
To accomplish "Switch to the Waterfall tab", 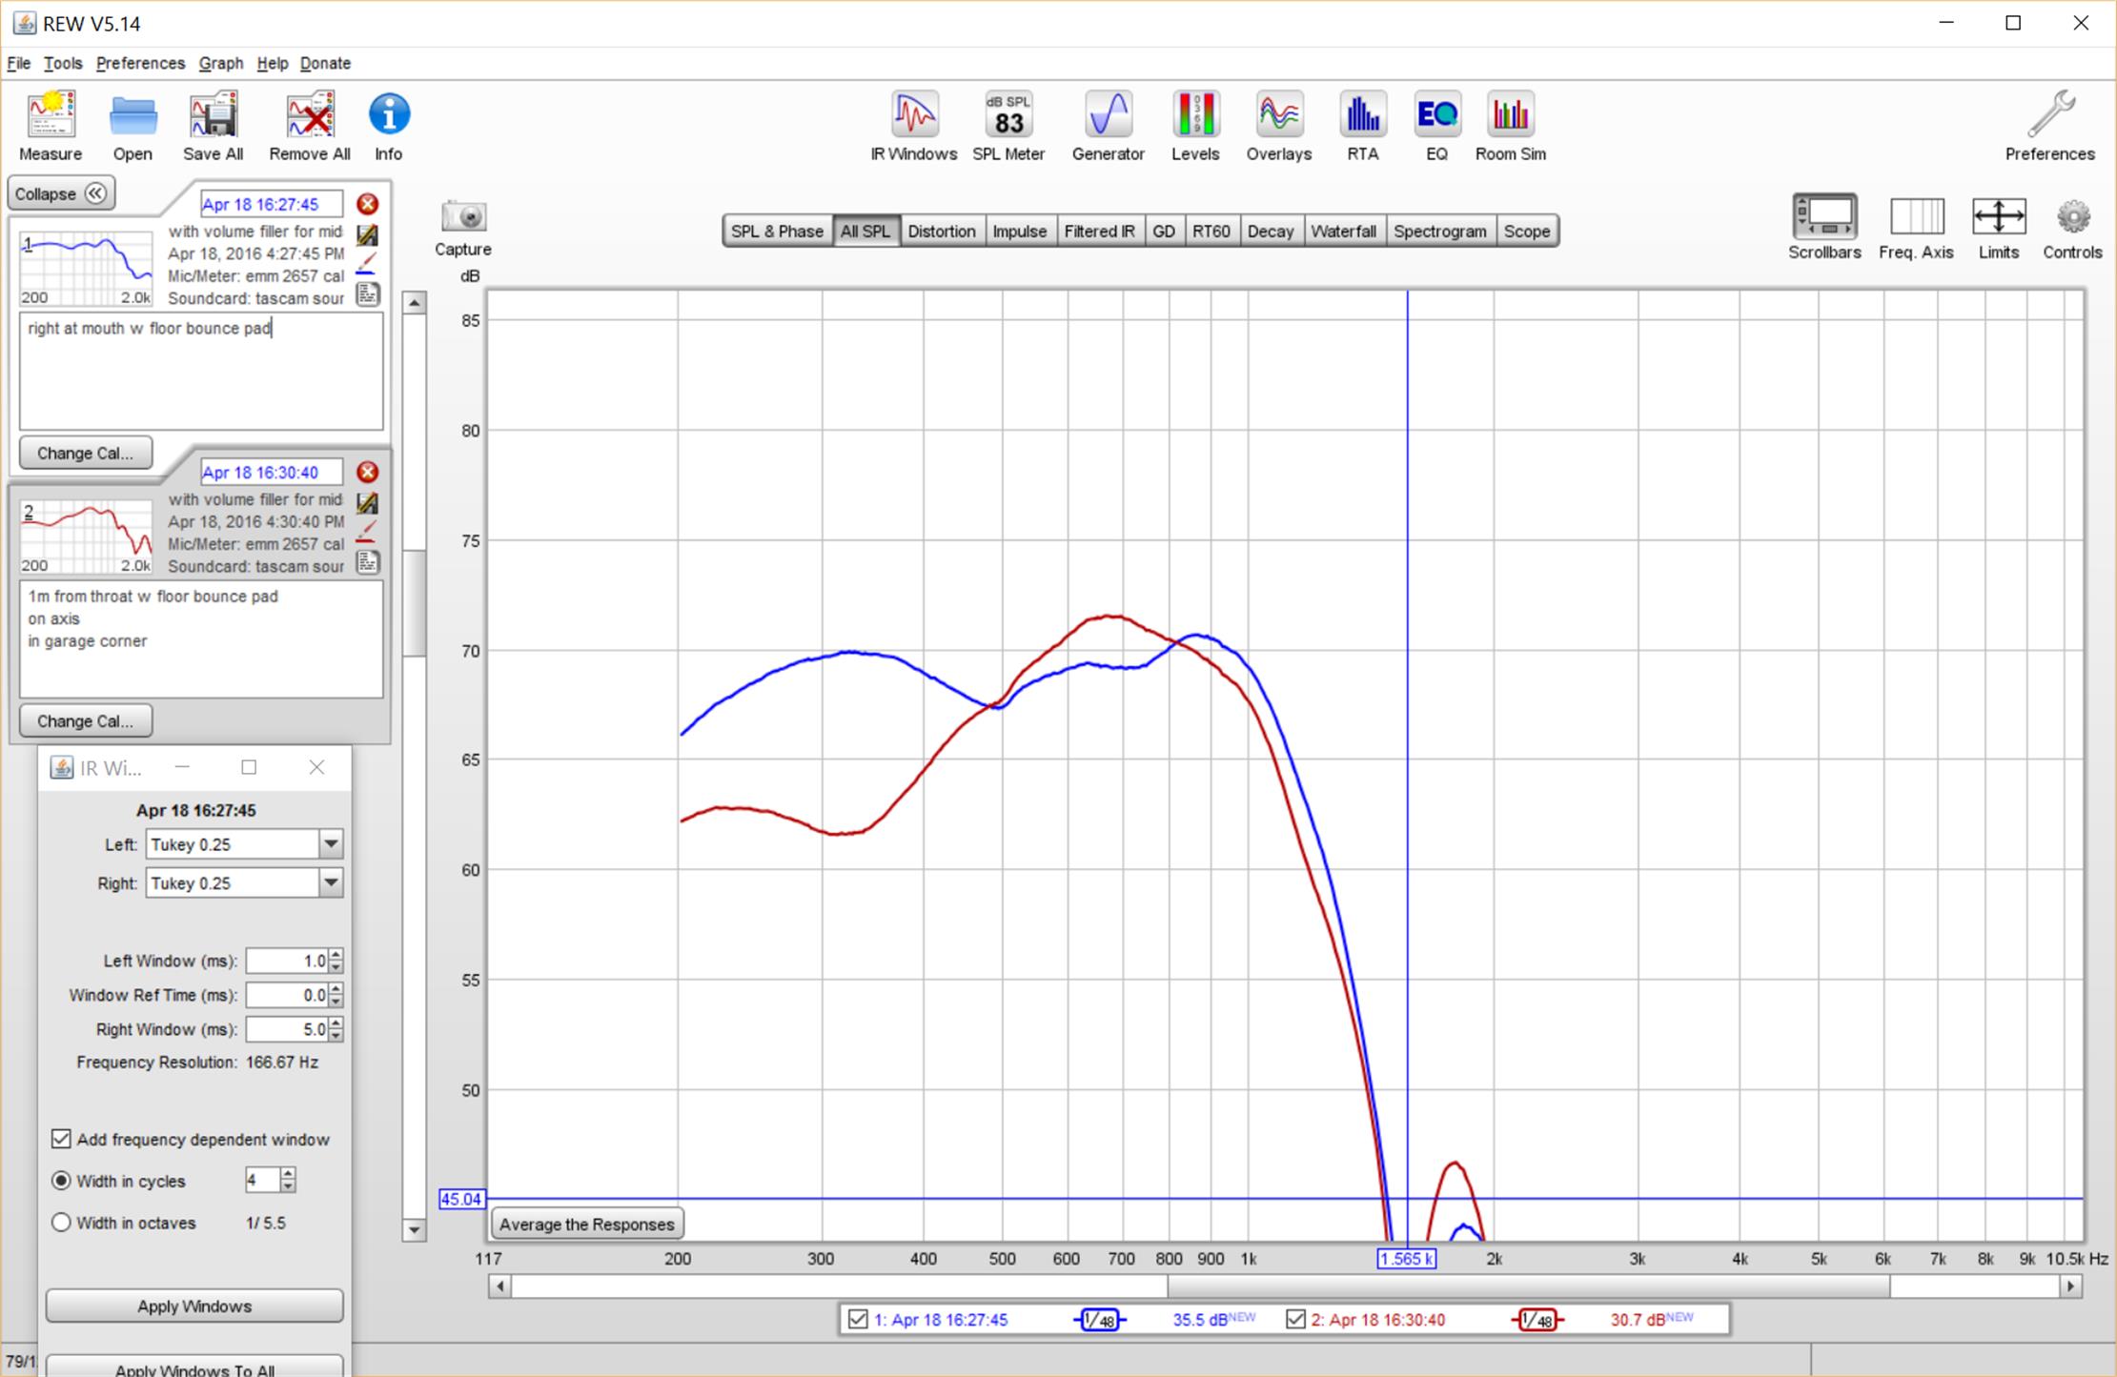I will [x=1343, y=231].
